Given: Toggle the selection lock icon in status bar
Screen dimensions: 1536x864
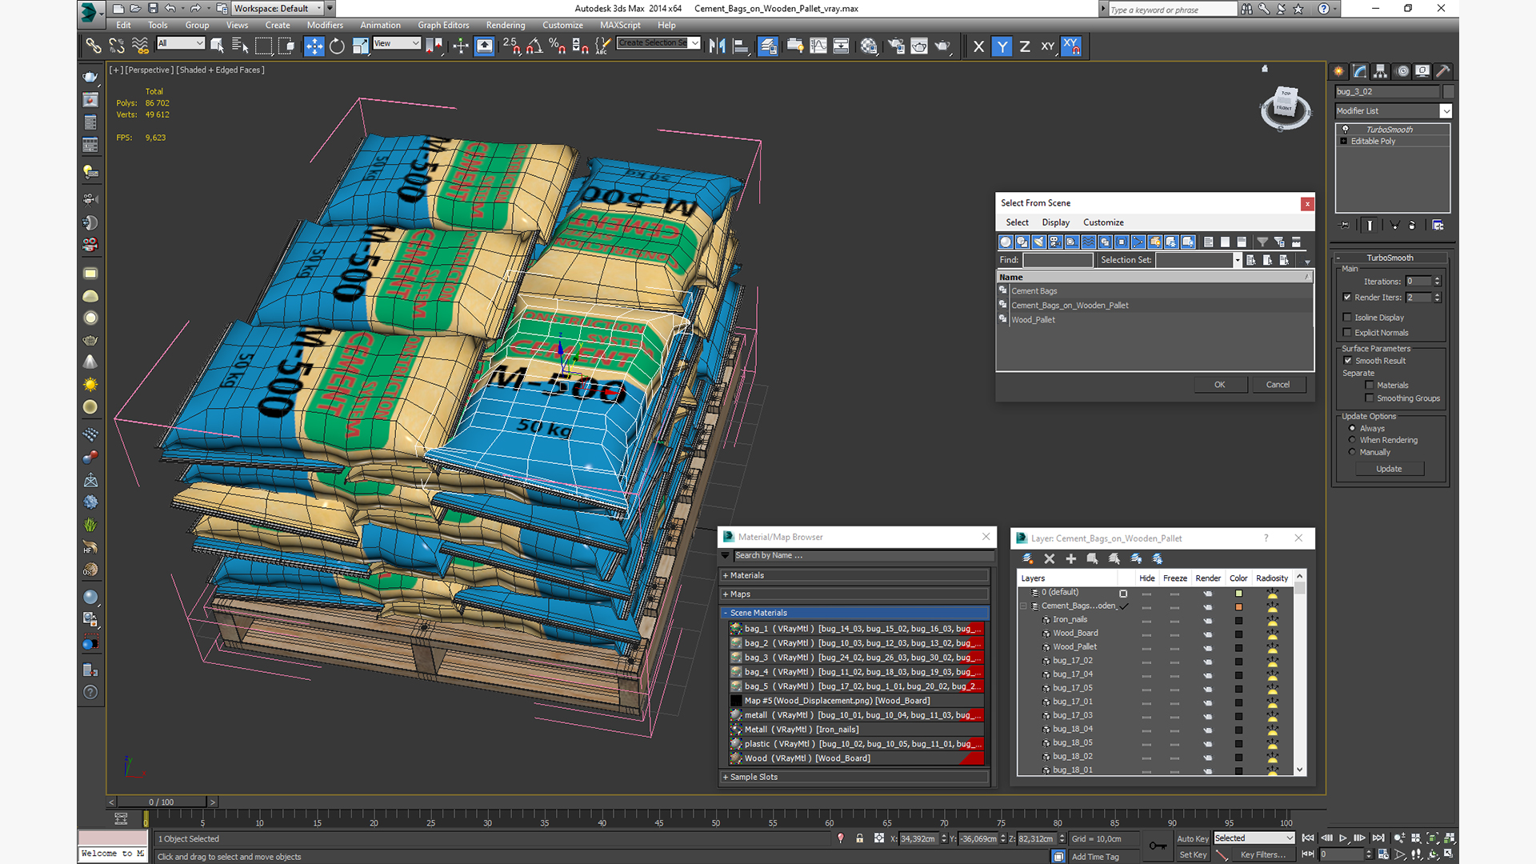Looking at the screenshot, I should 860,838.
